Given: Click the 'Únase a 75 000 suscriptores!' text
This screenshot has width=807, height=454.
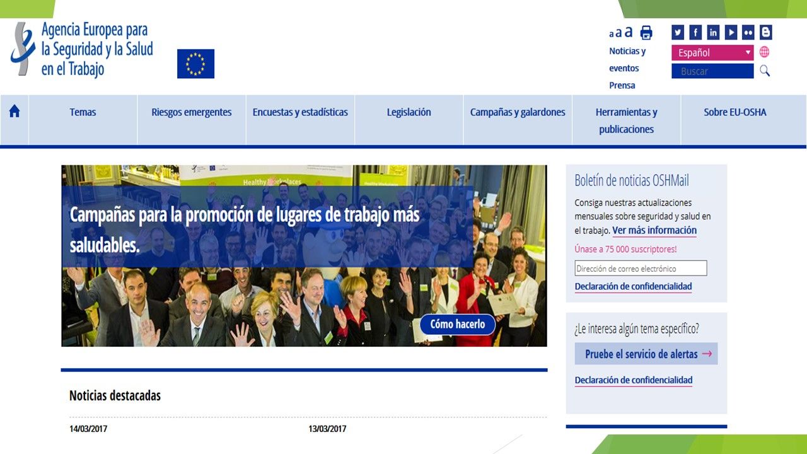Looking at the screenshot, I should click(625, 249).
